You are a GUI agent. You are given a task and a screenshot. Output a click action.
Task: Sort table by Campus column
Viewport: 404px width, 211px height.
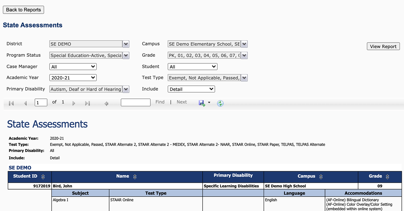point(321,177)
